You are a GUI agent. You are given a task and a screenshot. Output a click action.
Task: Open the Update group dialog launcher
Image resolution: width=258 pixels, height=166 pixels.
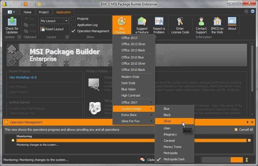point(19,37)
